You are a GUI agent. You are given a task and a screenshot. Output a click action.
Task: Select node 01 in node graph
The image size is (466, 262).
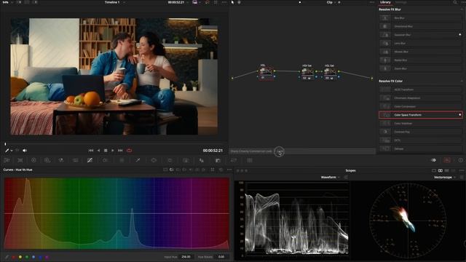[266, 73]
